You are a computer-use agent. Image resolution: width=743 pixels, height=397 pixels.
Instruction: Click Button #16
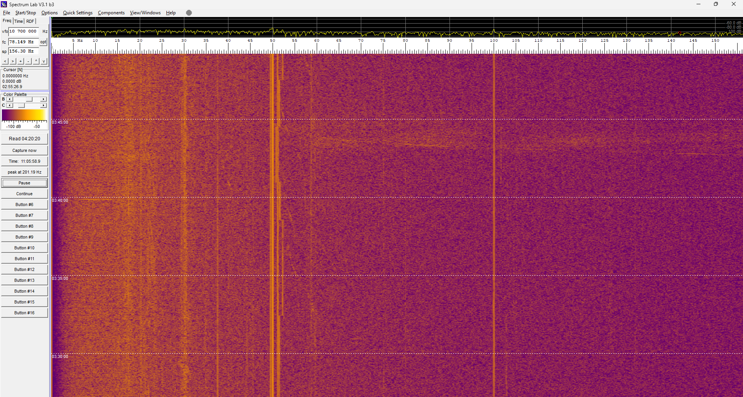(24, 313)
